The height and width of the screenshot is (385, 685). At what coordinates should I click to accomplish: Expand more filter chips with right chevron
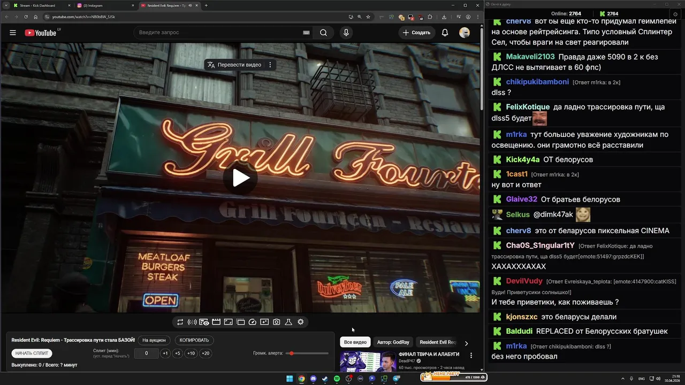tap(466, 343)
